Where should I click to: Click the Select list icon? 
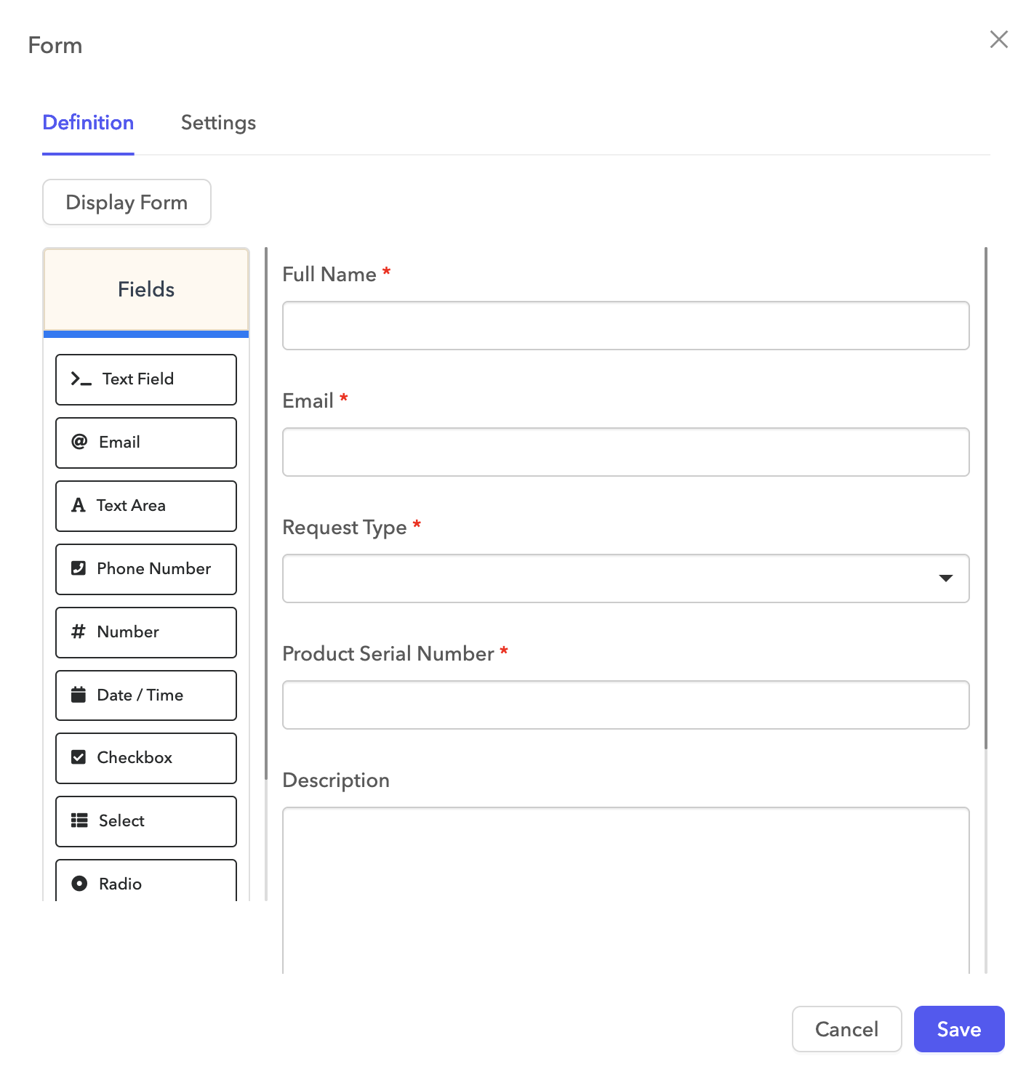(x=79, y=820)
